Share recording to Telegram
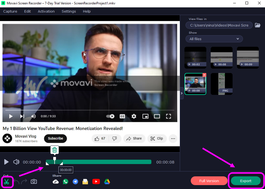This screenshot has height=189, width=265. [75, 182]
